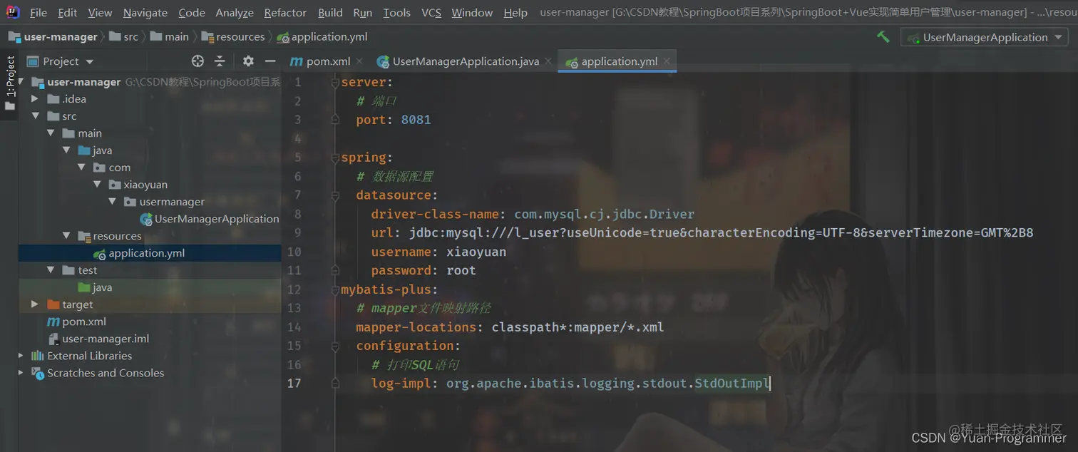The height and width of the screenshot is (452, 1078).
Task: Click line number 17 in gutter
Action: click(294, 384)
